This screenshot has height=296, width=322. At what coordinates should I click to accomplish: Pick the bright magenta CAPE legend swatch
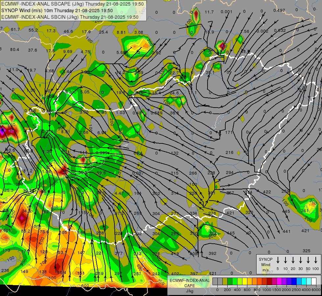[x=279, y=282]
